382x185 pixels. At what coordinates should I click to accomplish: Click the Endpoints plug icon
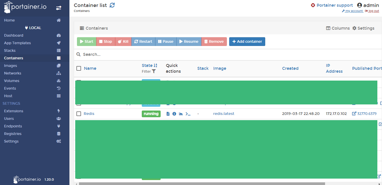(x=59, y=126)
